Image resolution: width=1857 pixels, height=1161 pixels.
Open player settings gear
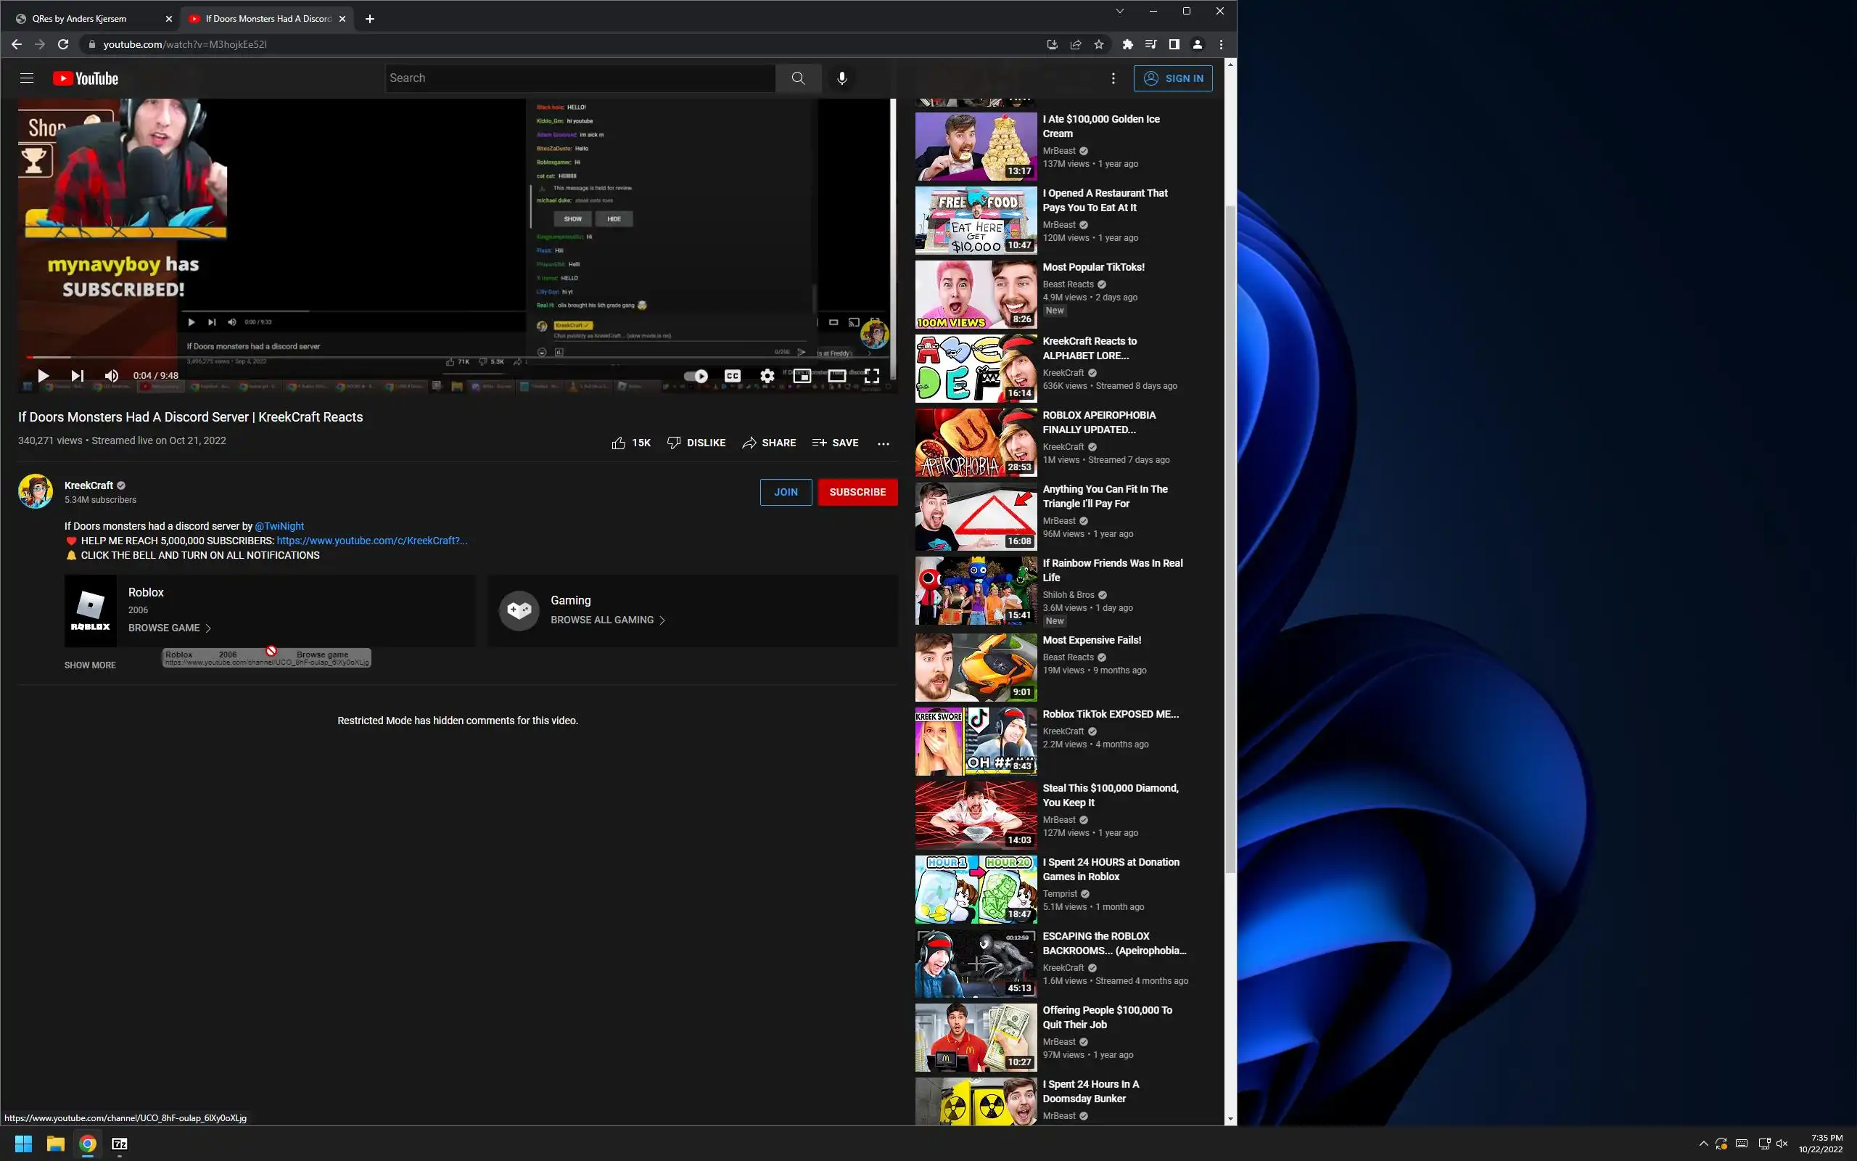click(x=767, y=375)
